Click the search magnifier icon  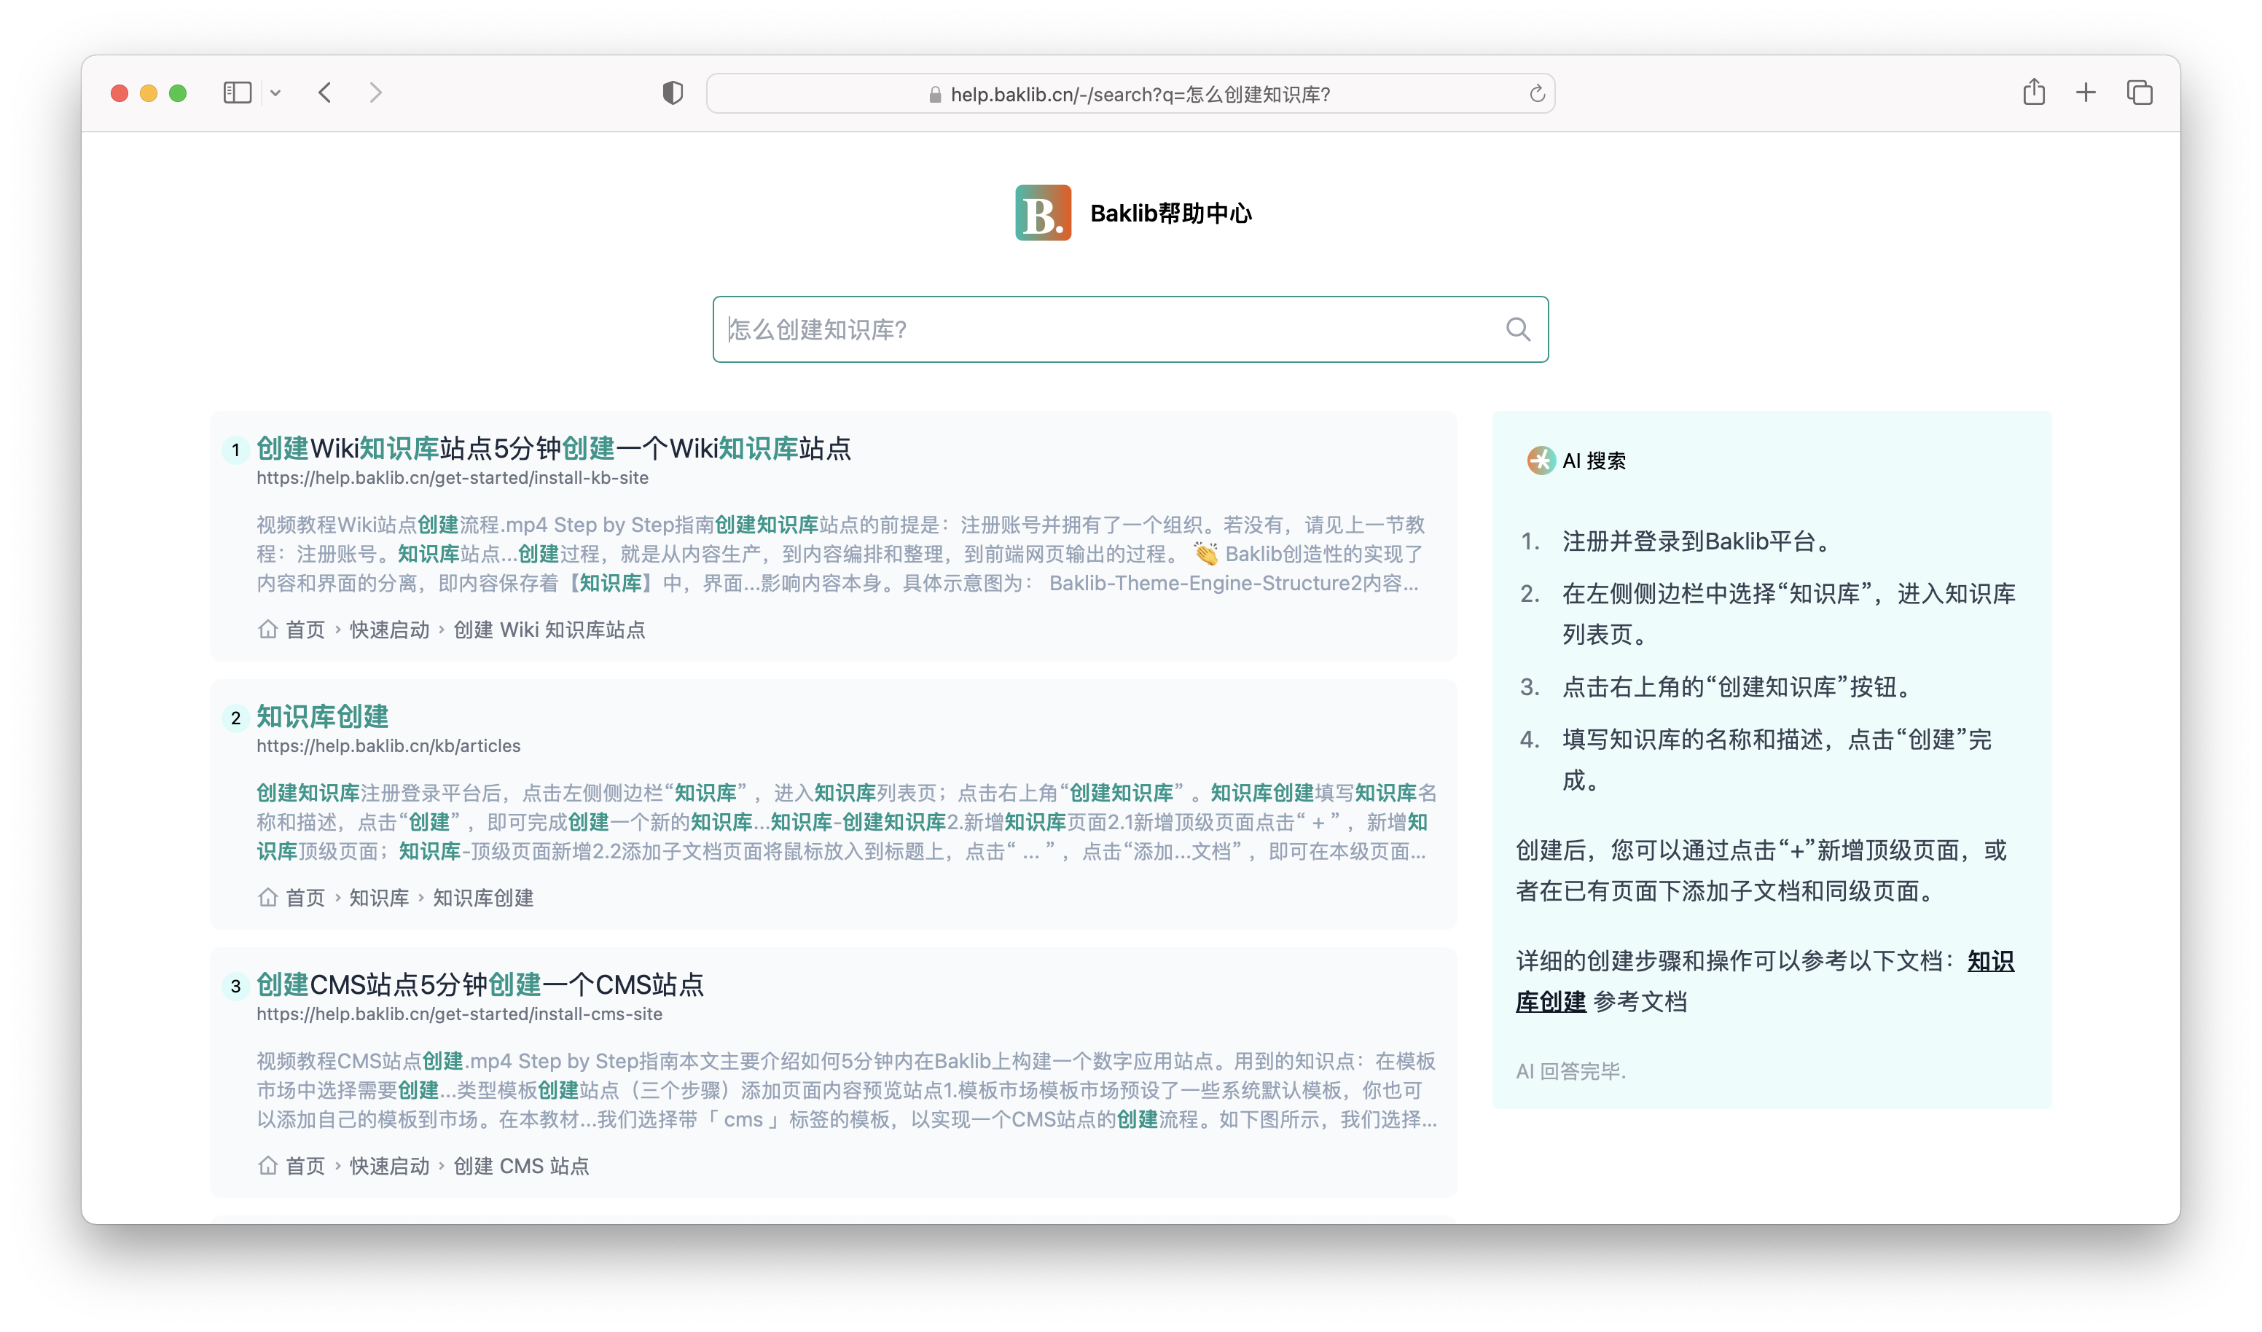point(1518,329)
